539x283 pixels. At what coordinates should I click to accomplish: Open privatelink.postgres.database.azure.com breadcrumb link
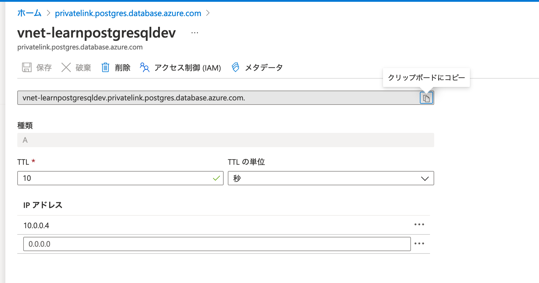pyautogui.click(x=128, y=13)
